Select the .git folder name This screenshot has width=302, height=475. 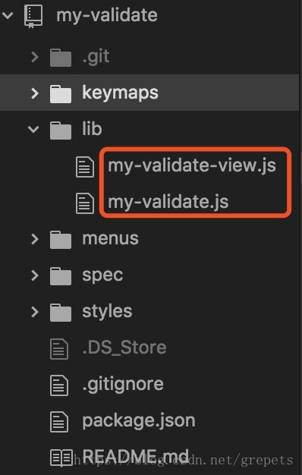click(96, 57)
